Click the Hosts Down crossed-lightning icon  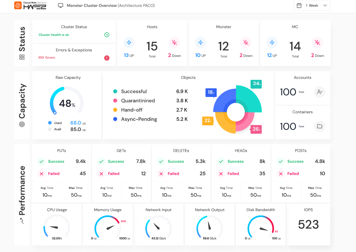click(174, 43)
